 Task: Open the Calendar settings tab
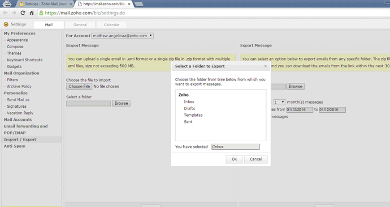coord(112,25)
